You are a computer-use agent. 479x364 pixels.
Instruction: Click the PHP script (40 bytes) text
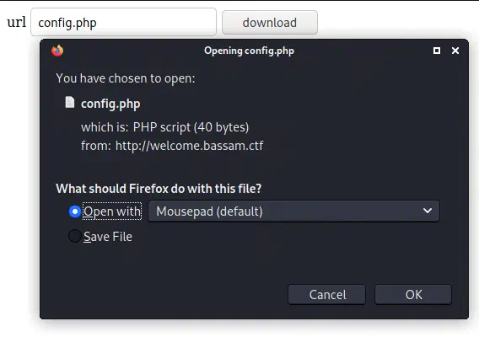pos(191,127)
